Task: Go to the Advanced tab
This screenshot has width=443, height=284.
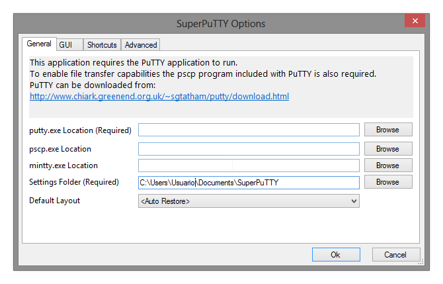Action: pos(141,45)
